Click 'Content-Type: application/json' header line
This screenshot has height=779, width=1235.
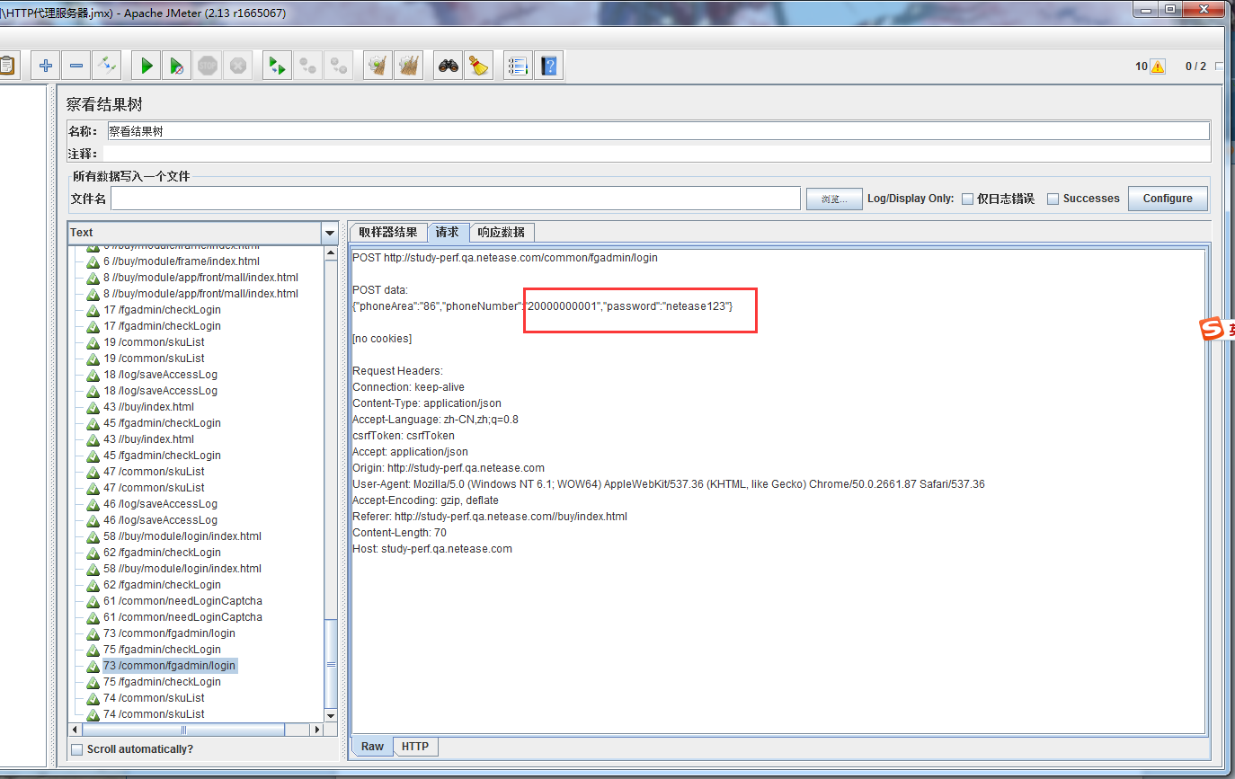(x=427, y=403)
